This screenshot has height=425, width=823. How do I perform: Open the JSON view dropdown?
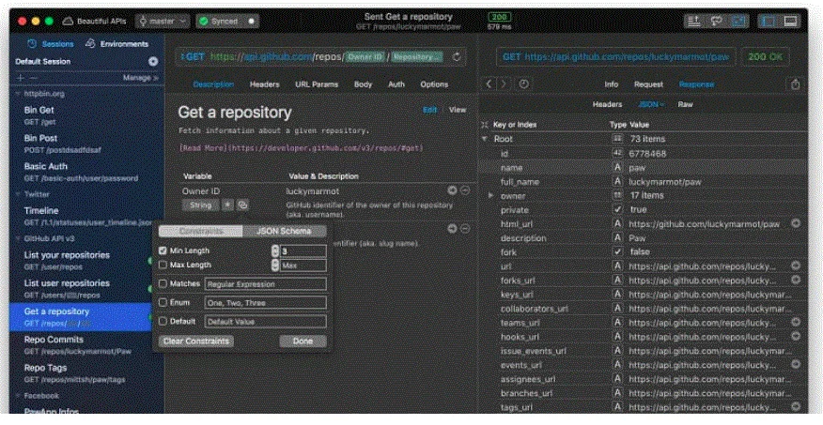tap(651, 105)
